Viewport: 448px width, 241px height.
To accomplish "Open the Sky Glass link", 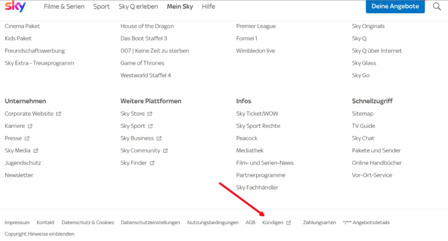I will click(363, 63).
